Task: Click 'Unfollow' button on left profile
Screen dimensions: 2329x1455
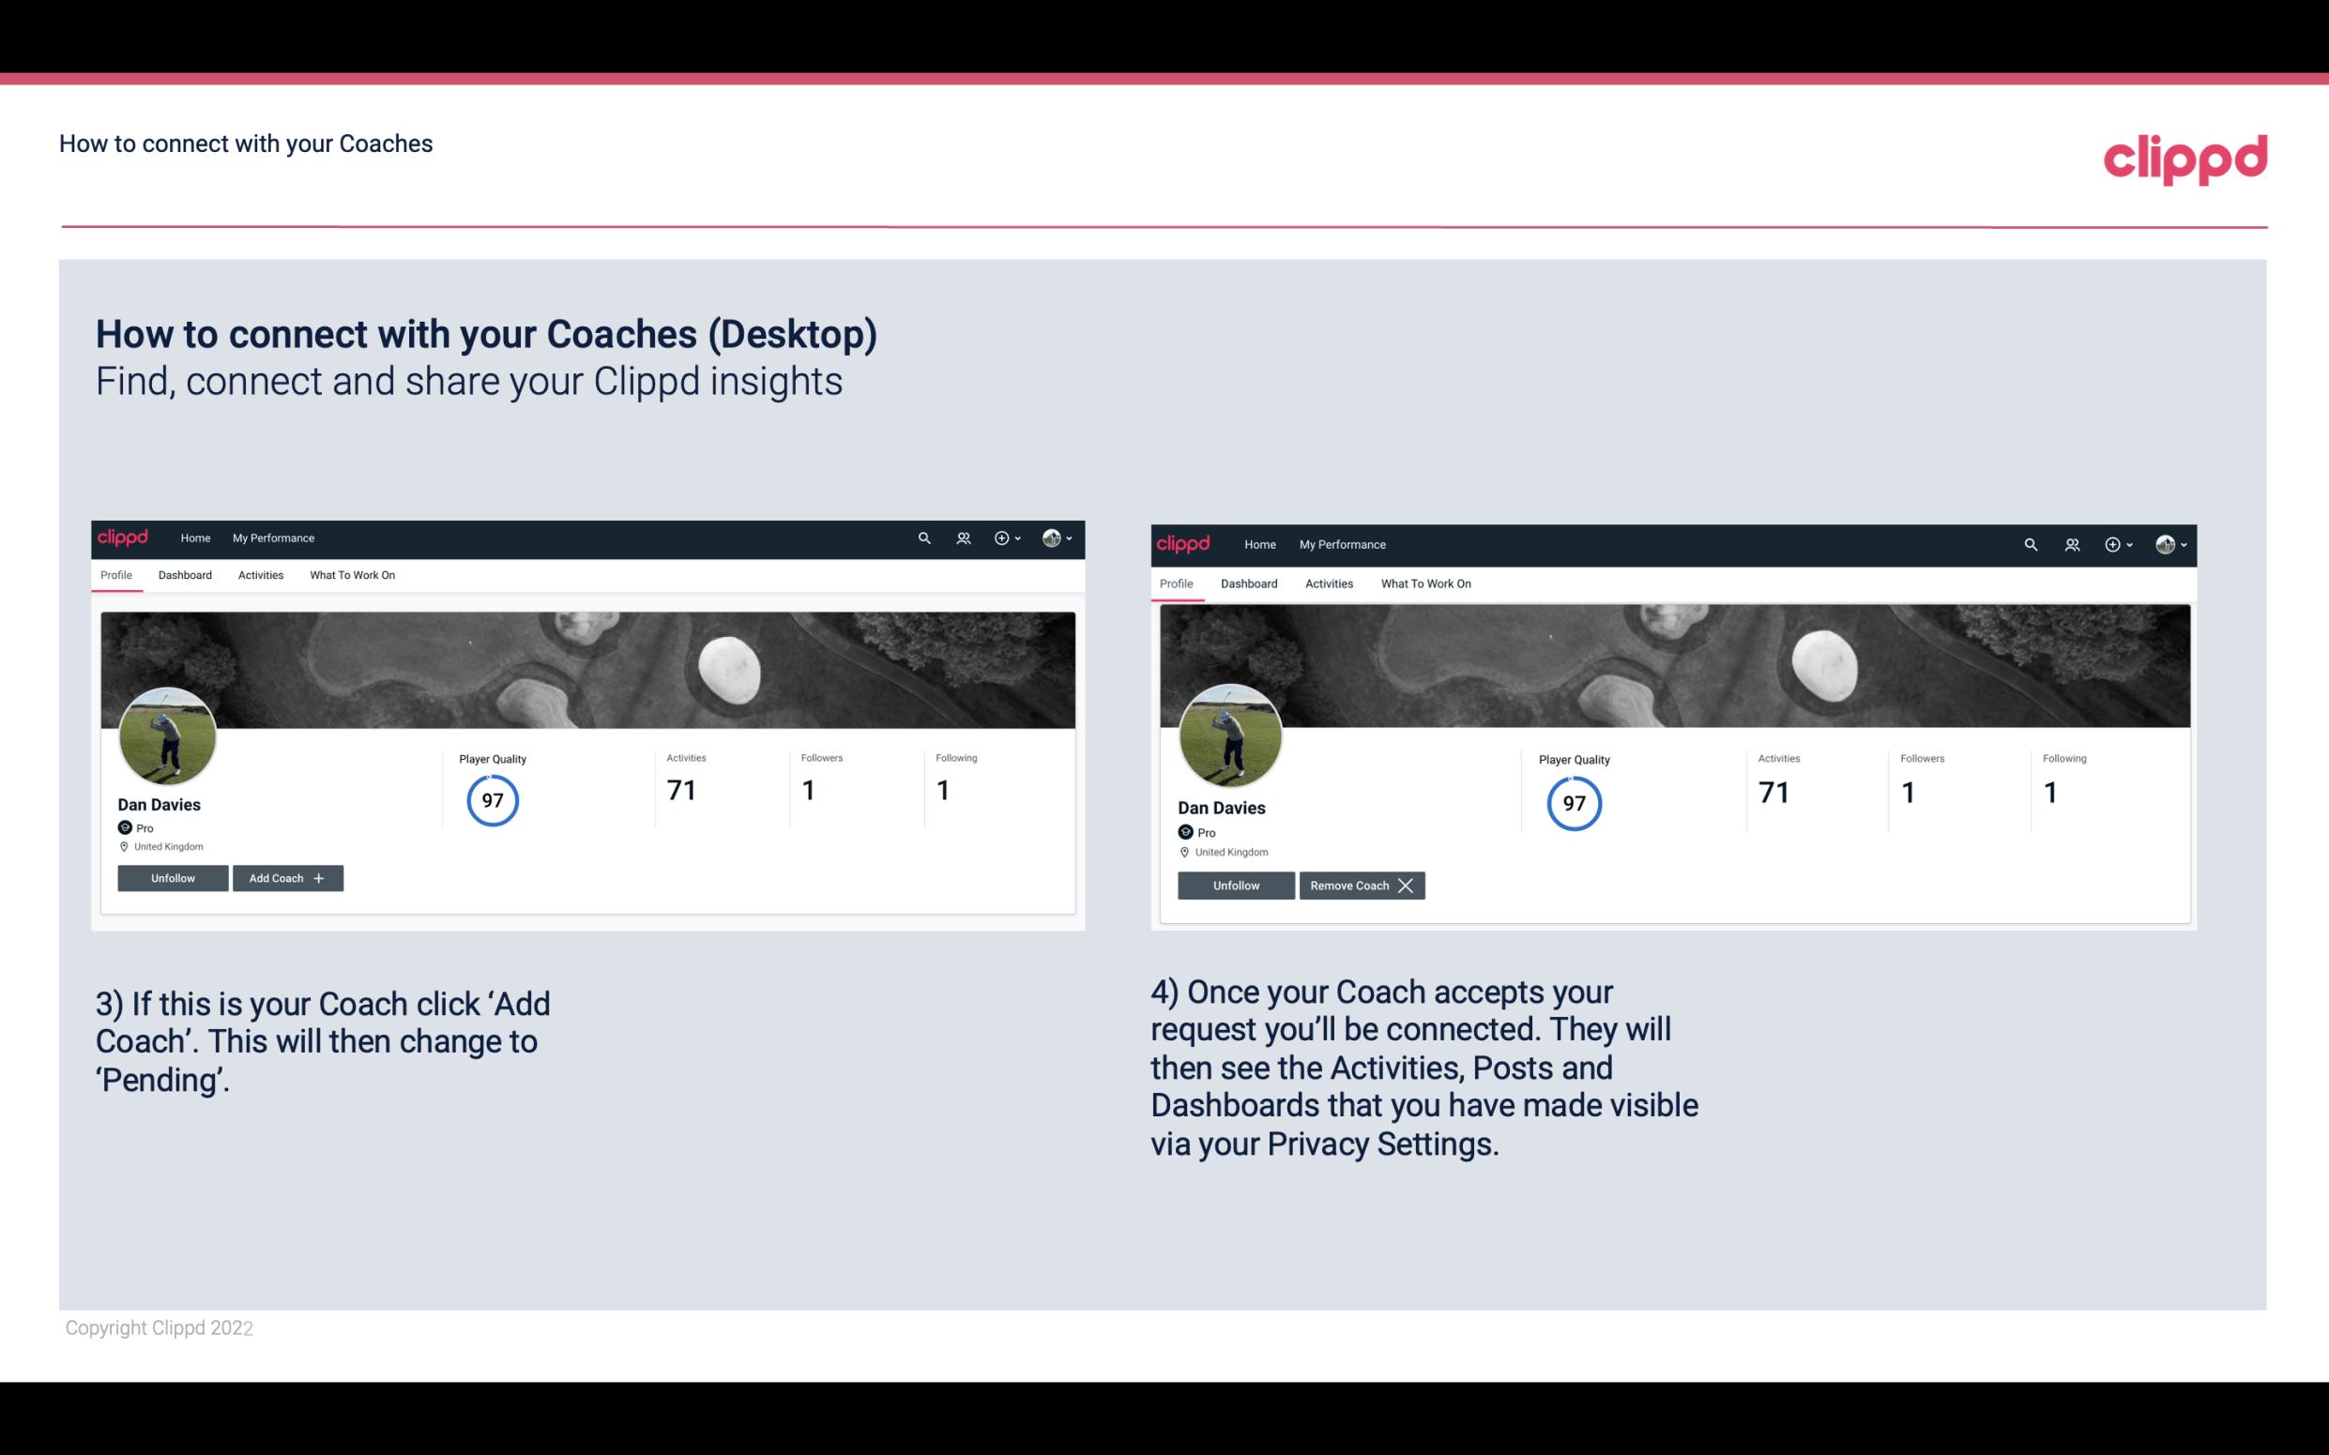Action: click(173, 877)
